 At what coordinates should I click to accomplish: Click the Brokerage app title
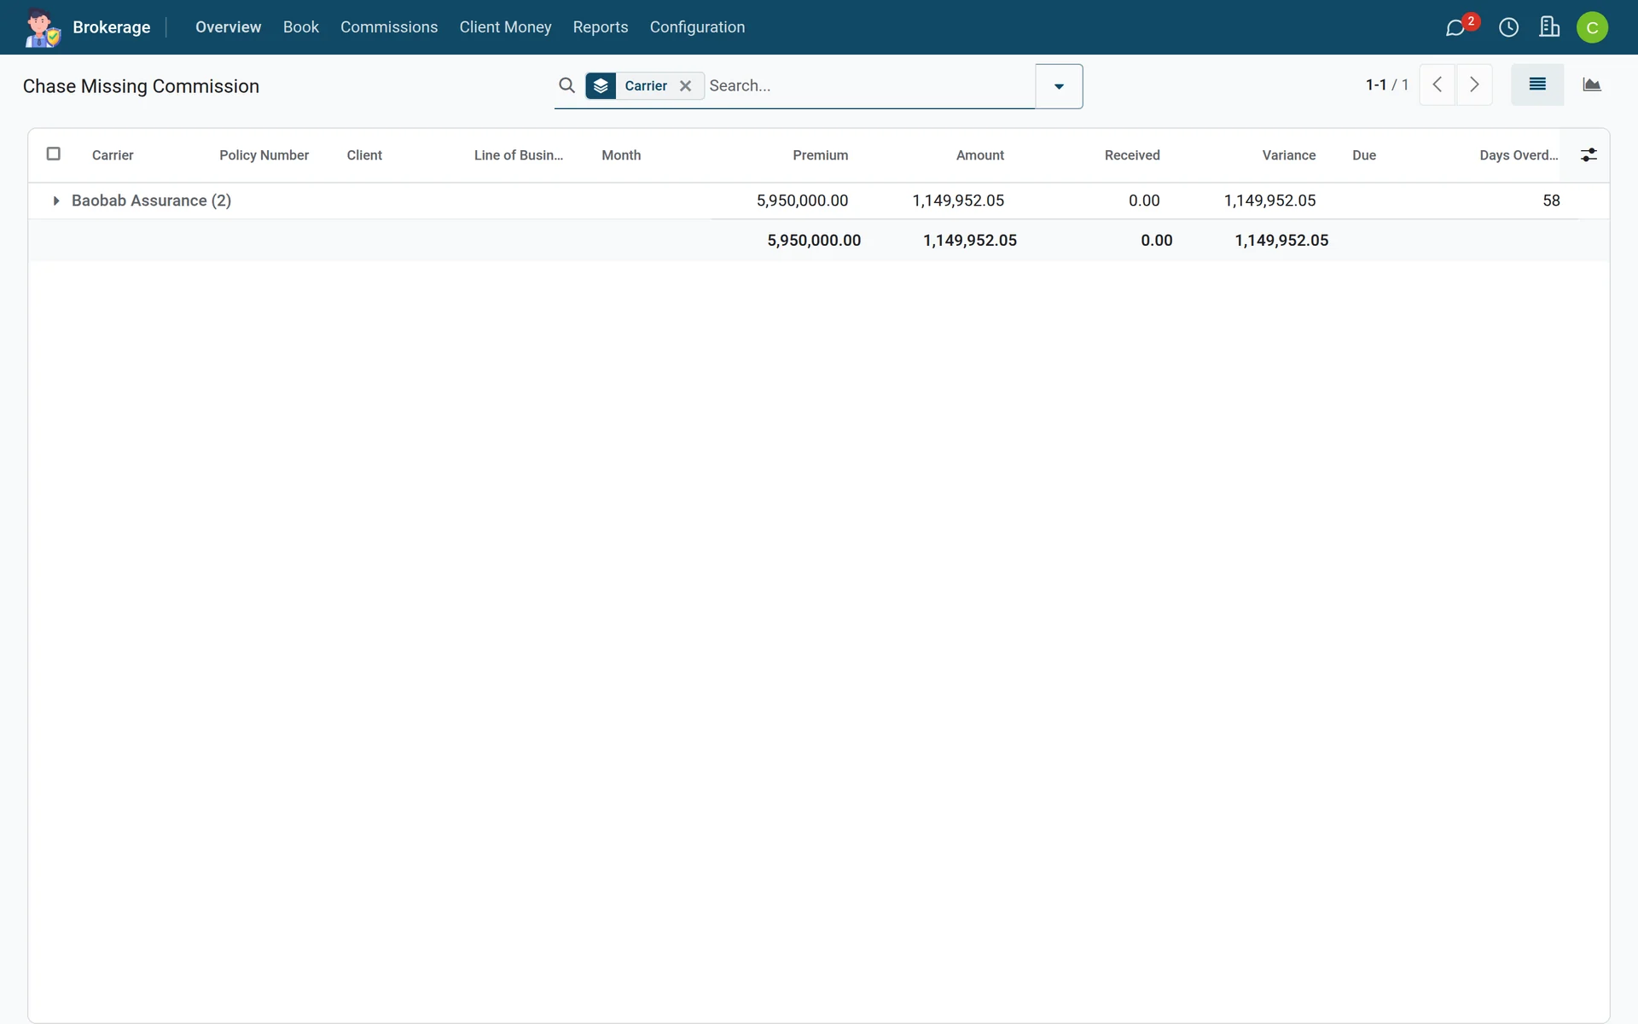coord(112,27)
